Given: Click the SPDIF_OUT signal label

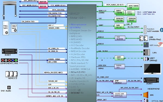Looking at the screenshot, I should 102,100.
